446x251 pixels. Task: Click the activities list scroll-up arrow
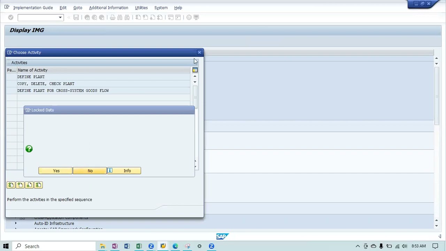[195, 76]
